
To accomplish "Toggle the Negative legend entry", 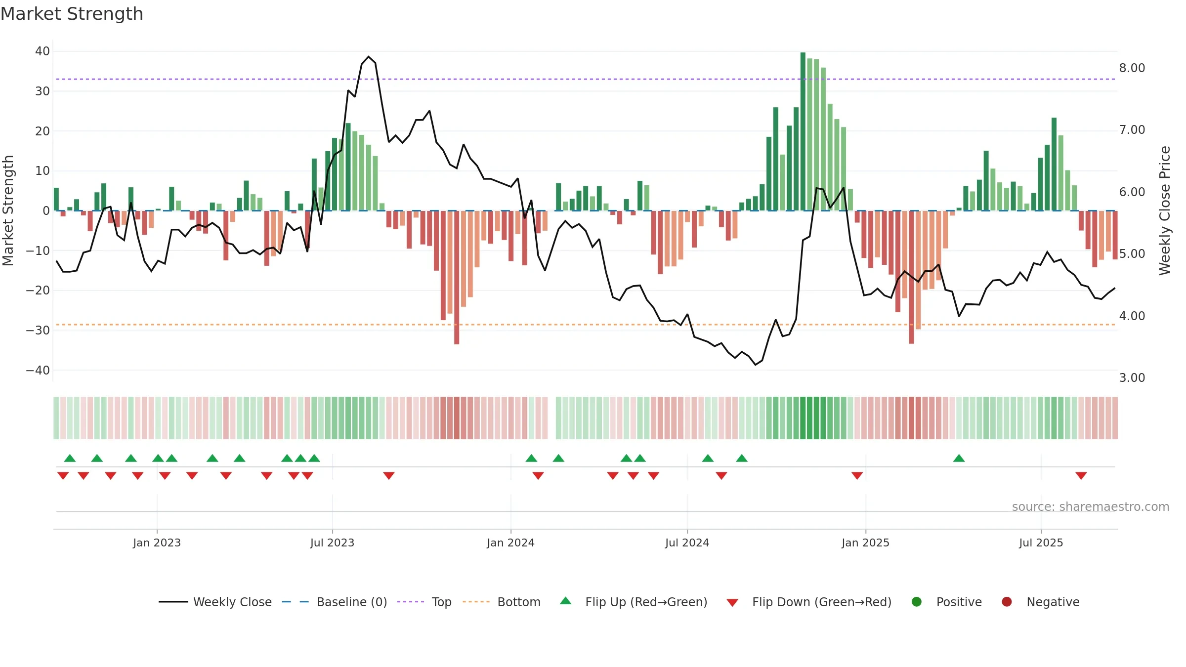I will (1040, 602).
